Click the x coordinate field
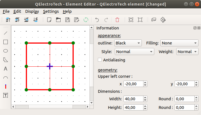Screen dimensions: 201x115 point(133,84)
